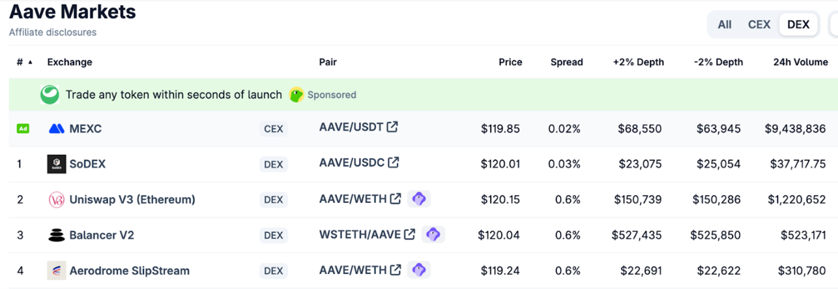Switch to the All markets tab
Image resolution: width=838 pixels, height=289 pixels.
724,25
